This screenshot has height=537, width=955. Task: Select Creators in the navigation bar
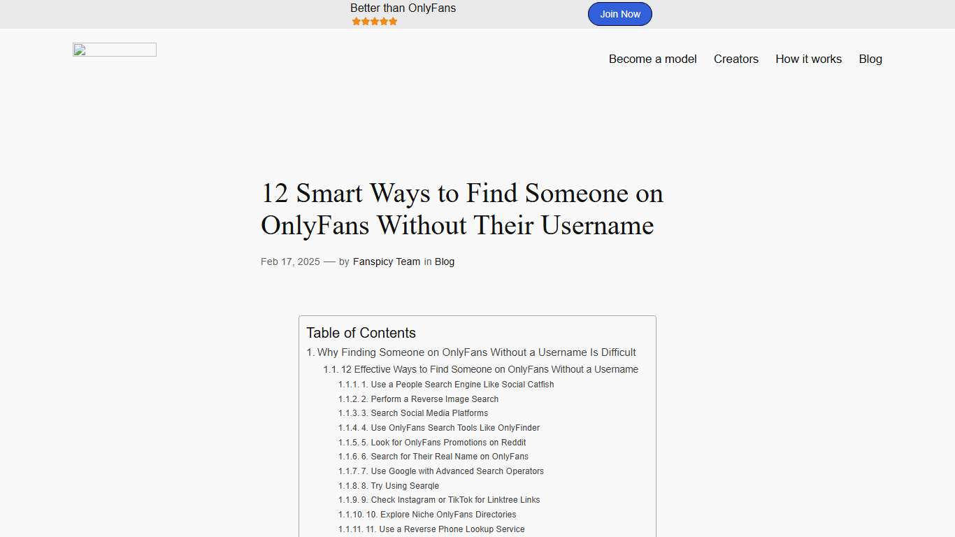(736, 59)
